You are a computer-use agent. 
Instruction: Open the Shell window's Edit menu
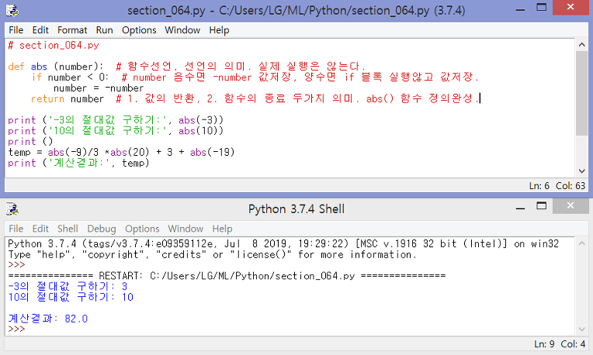click(x=40, y=229)
